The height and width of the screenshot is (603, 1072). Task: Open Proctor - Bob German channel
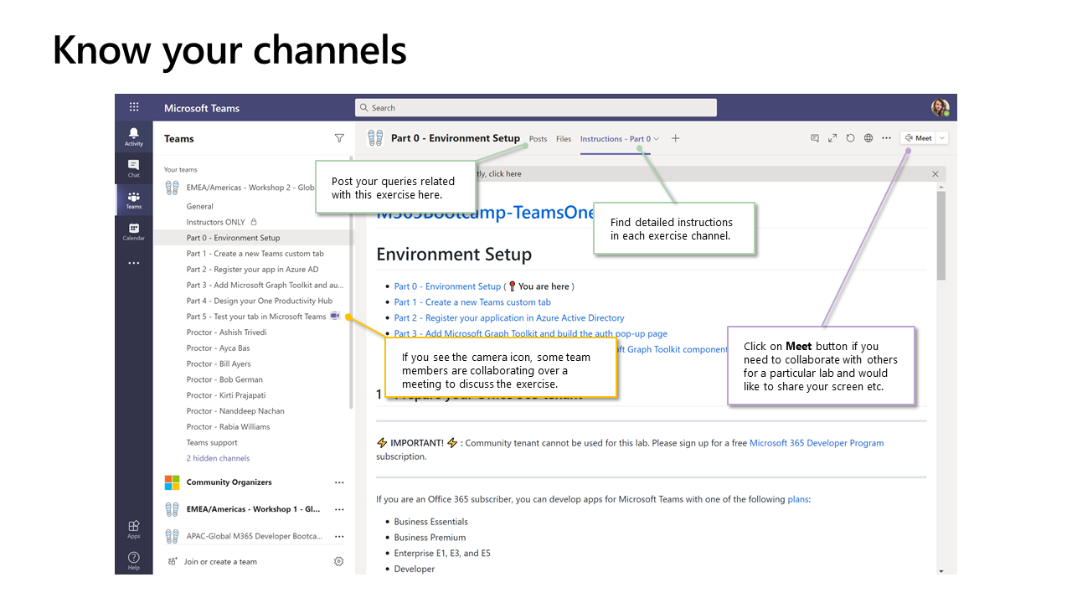(223, 379)
